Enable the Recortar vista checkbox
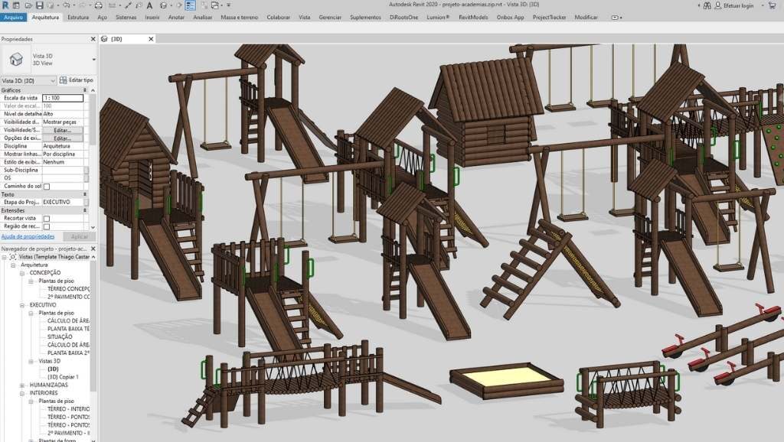This screenshot has height=442, width=784. [47, 219]
